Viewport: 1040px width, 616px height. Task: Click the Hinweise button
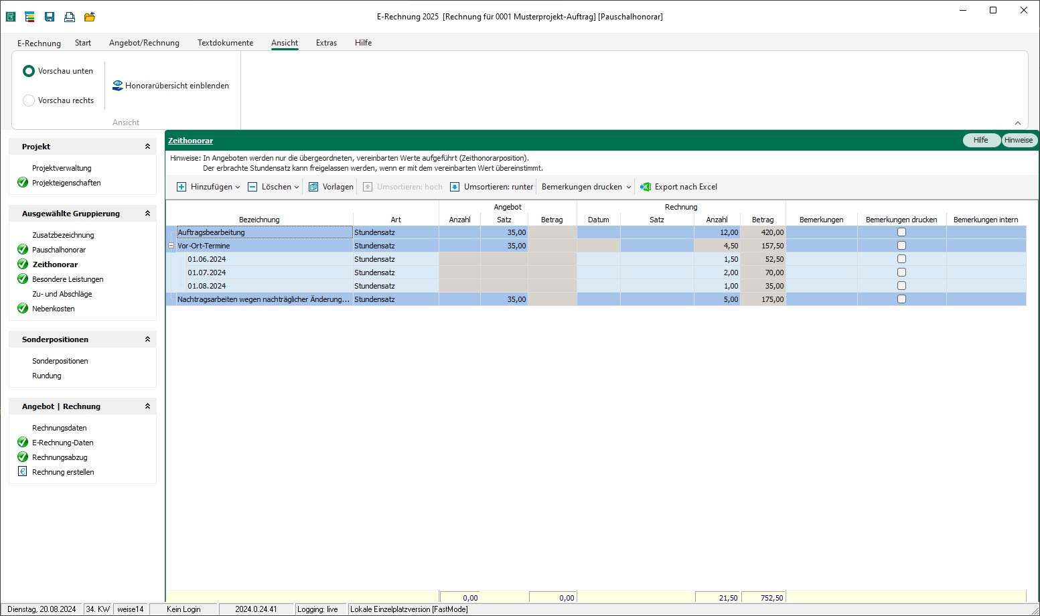coord(1018,140)
